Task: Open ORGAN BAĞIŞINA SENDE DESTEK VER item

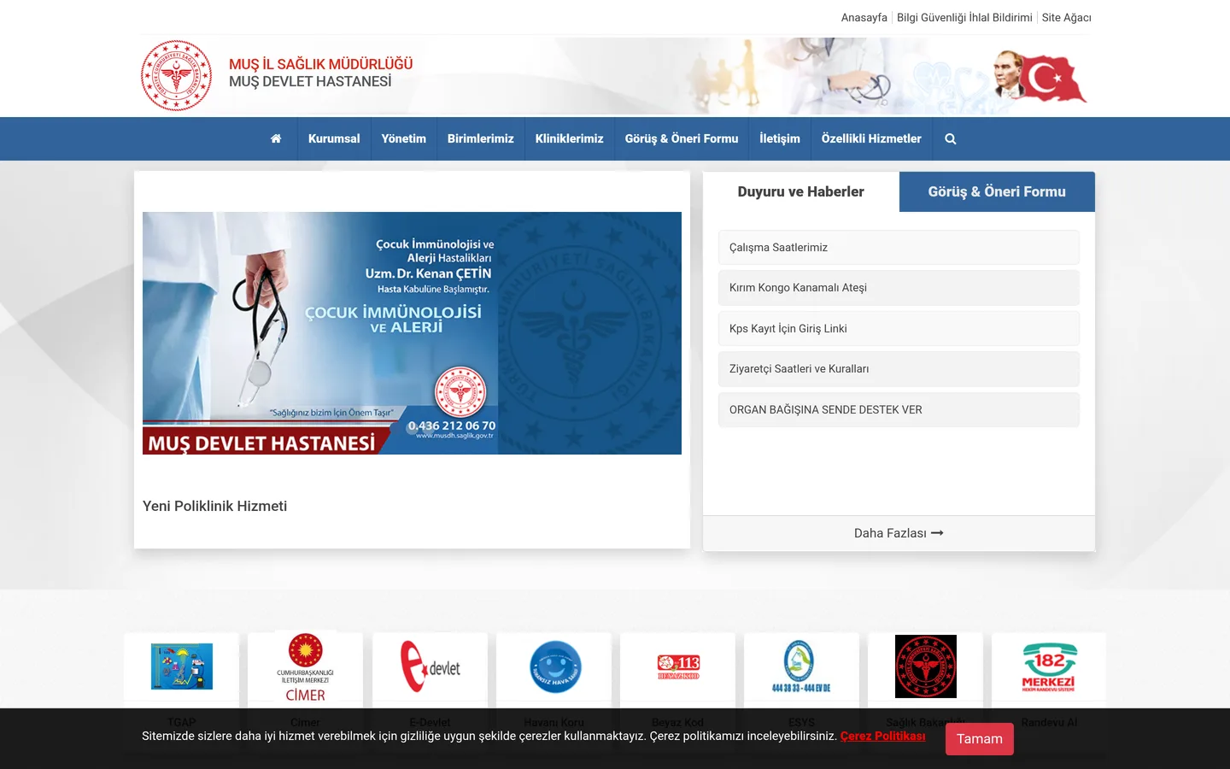Action: pos(899,410)
